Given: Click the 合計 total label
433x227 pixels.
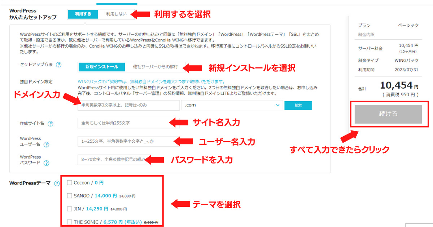Looking at the screenshot, I should (x=362, y=89).
